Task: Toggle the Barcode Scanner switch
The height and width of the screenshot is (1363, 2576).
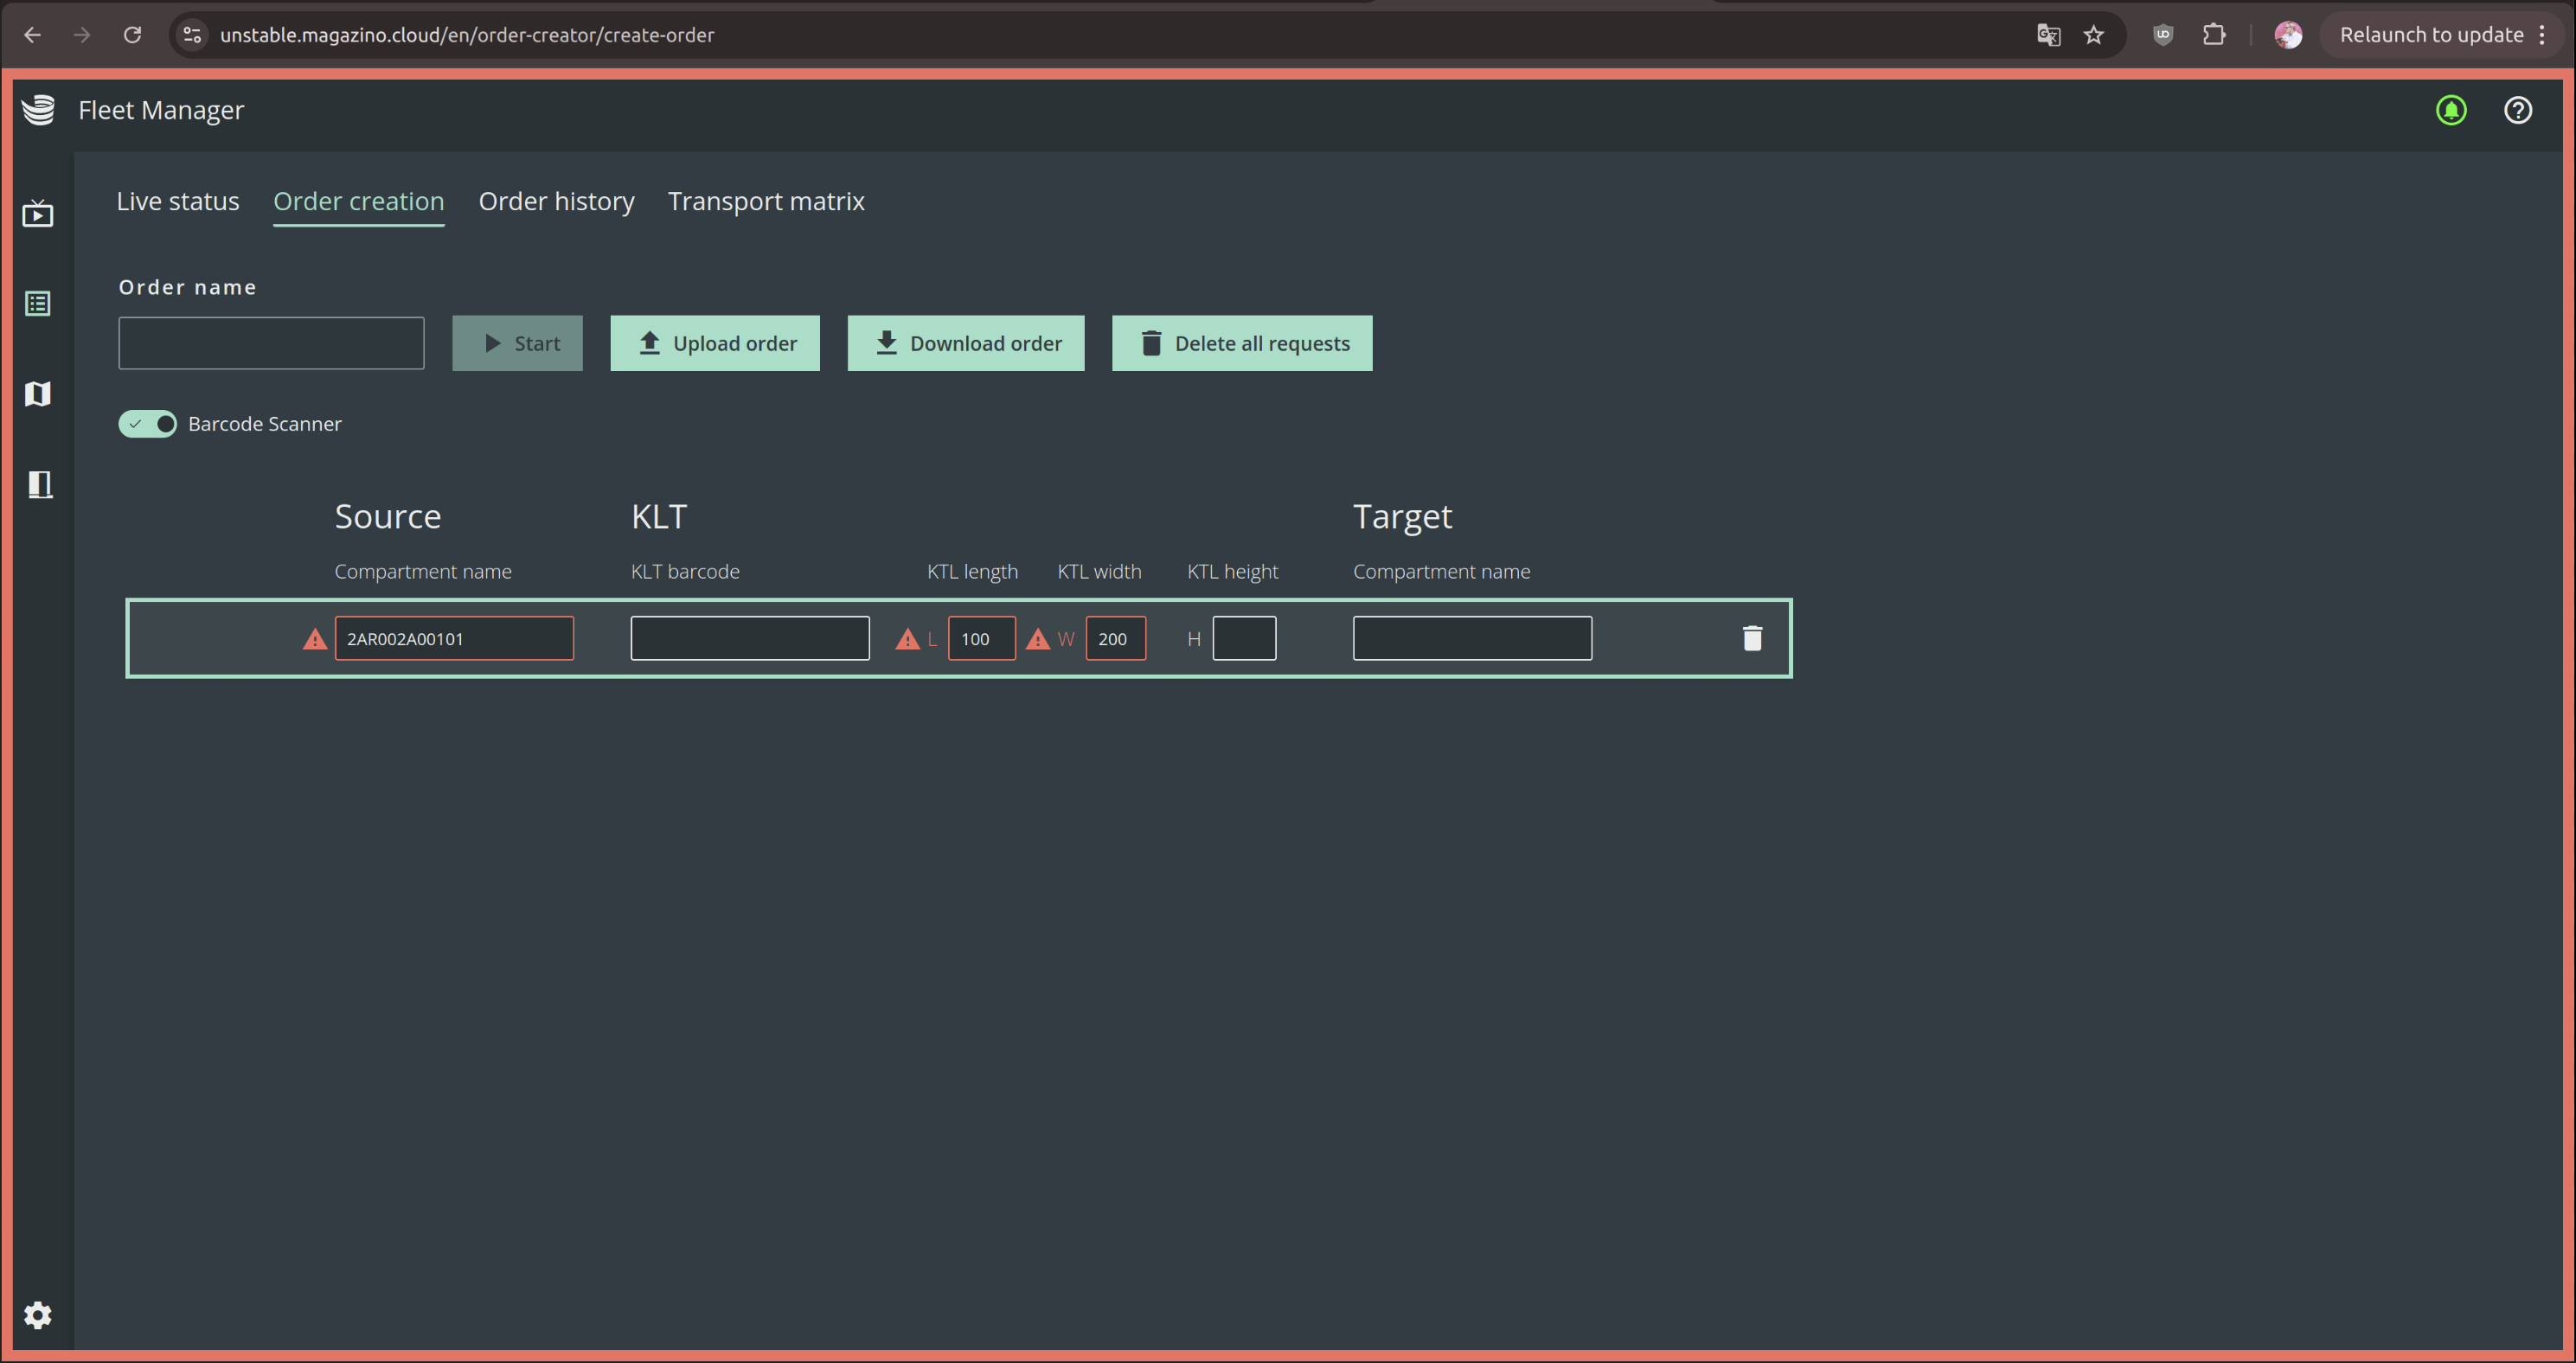Action: 147,424
